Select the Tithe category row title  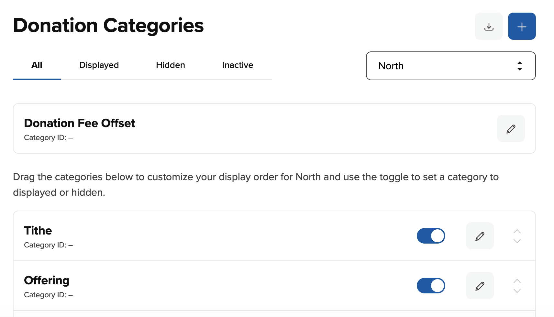(x=38, y=231)
